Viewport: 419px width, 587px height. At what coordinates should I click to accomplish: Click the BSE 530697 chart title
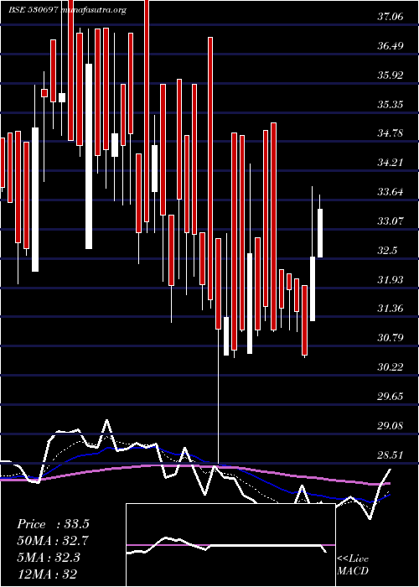pos(67,10)
